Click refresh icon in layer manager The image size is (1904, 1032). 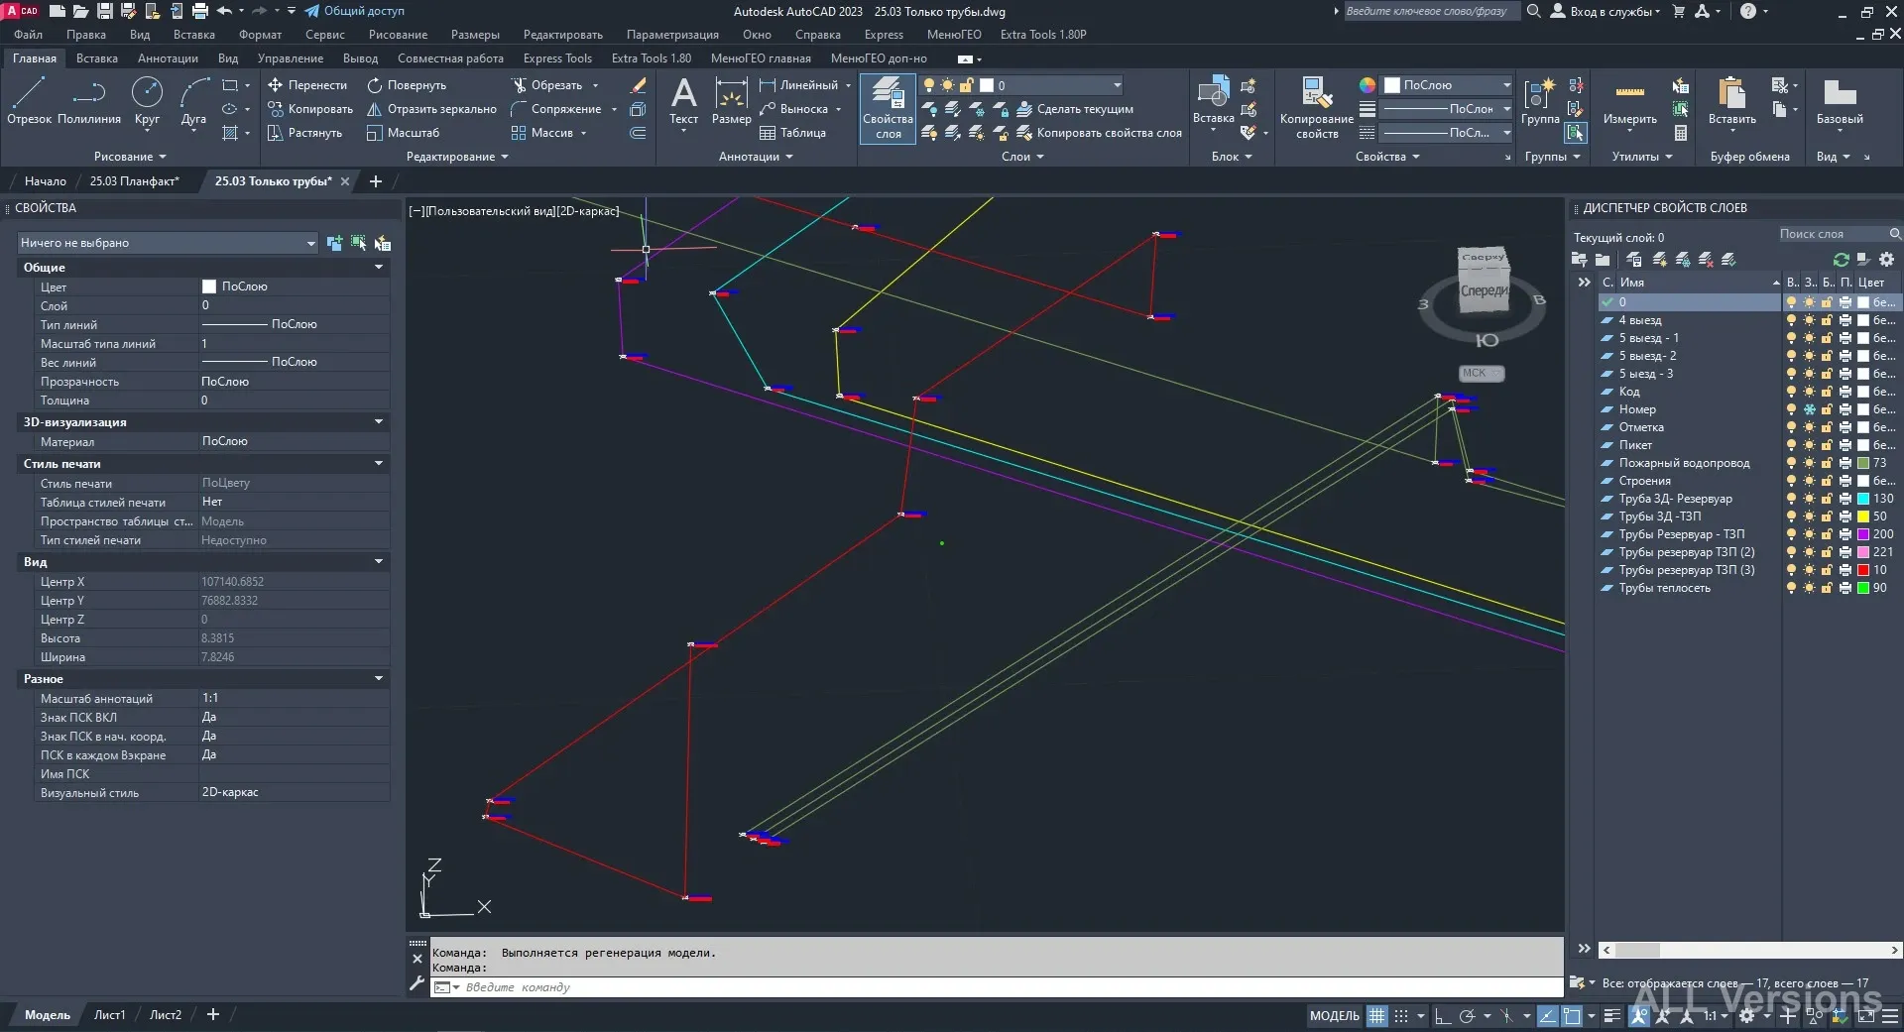(1841, 260)
